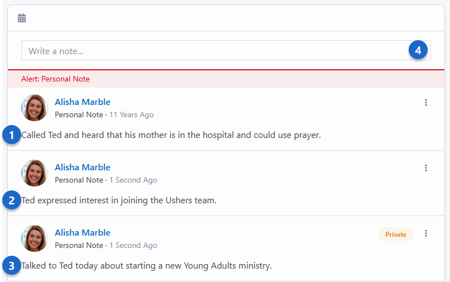Click the 11 Years Ago timestamp
The width and height of the screenshot is (450, 282).
[x=131, y=115]
